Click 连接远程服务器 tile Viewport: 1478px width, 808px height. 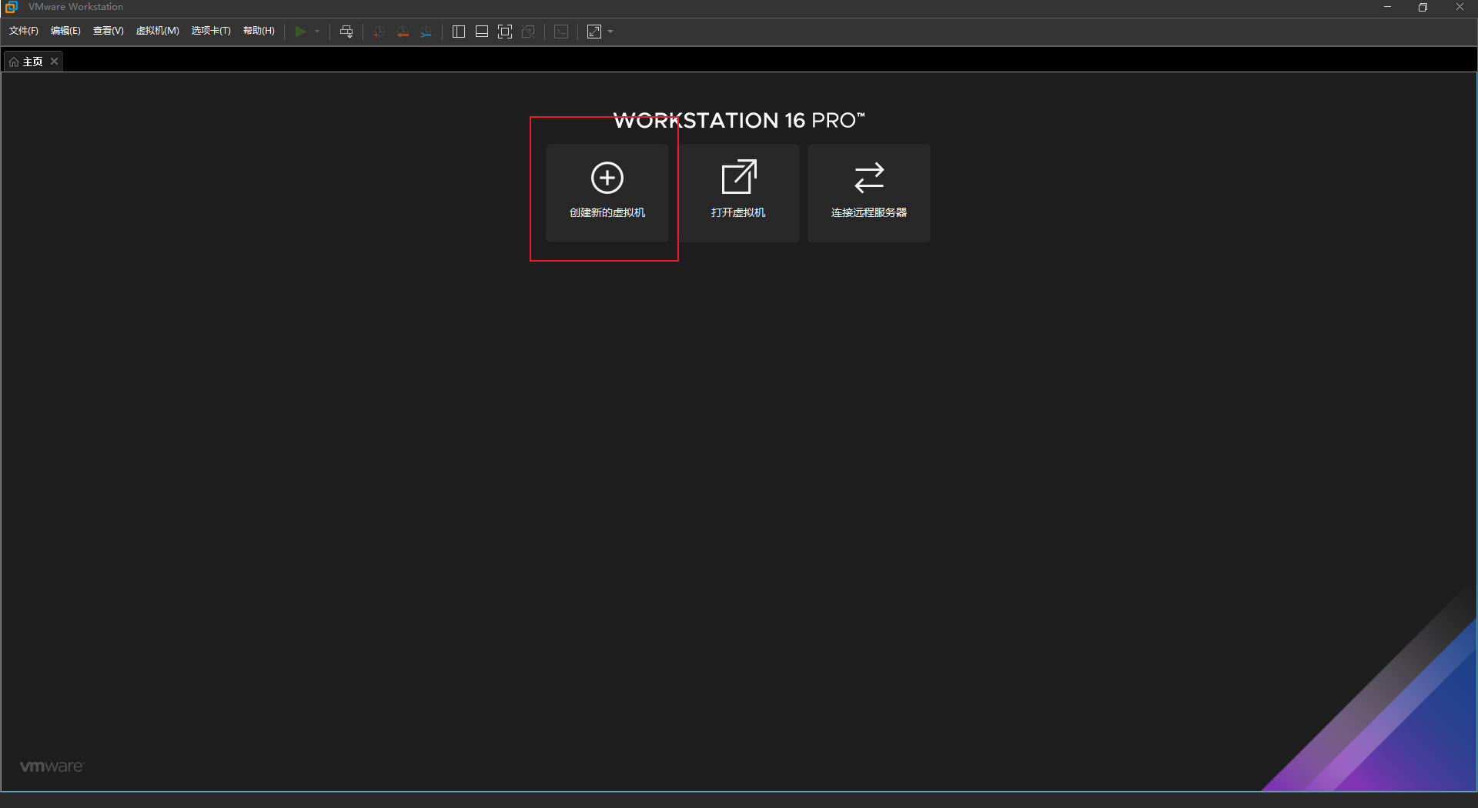point(869,193)
